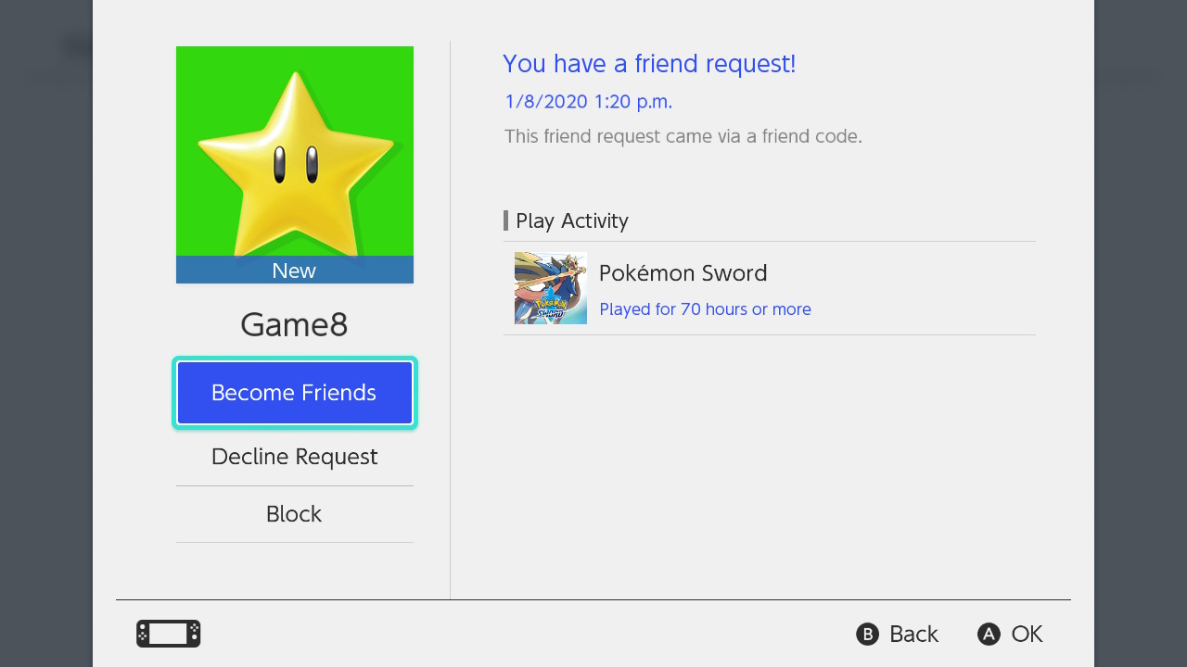Click the Play Activity header label
This screenshot has height=667, width=1187.
click(571, 220)
